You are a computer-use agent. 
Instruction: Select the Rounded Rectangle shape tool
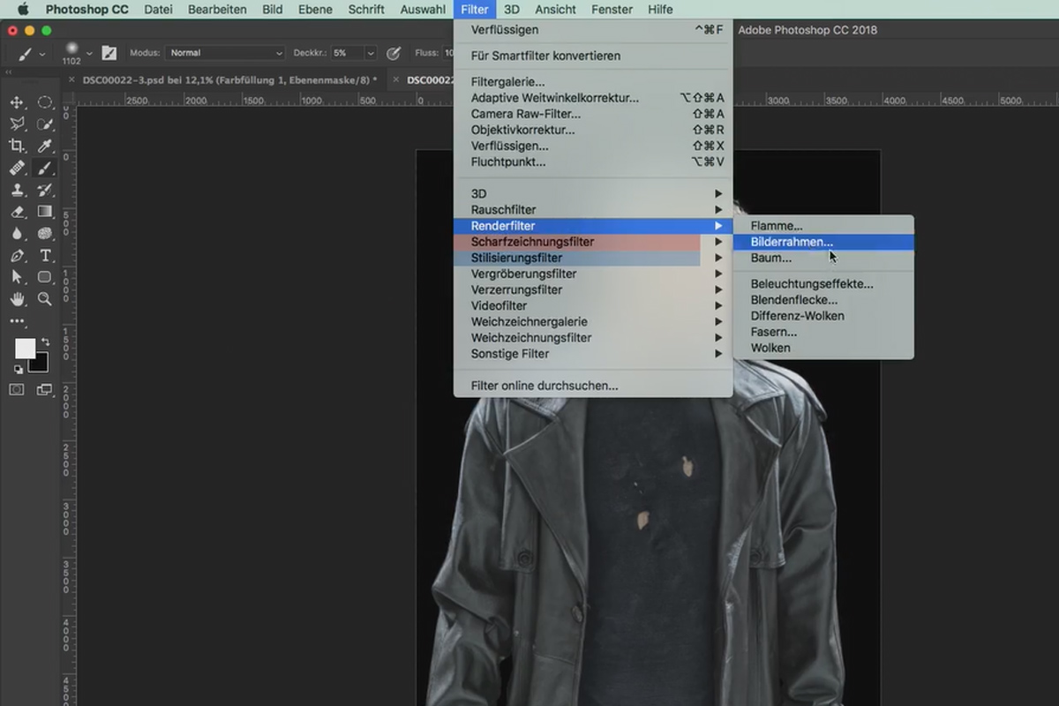(x=45, y=277)
